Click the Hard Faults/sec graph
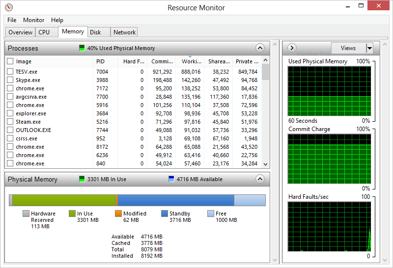 (x=329, y=227)
